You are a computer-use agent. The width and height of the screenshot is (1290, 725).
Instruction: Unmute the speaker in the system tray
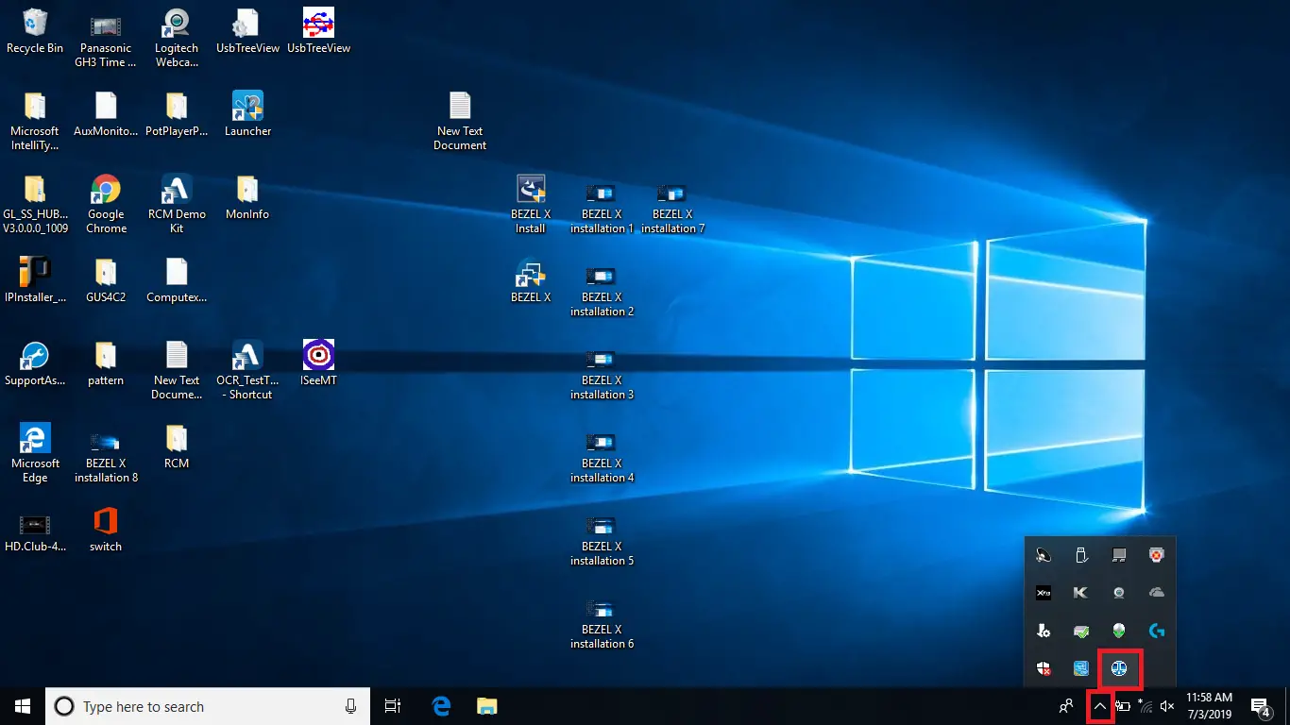point(1167,706)
